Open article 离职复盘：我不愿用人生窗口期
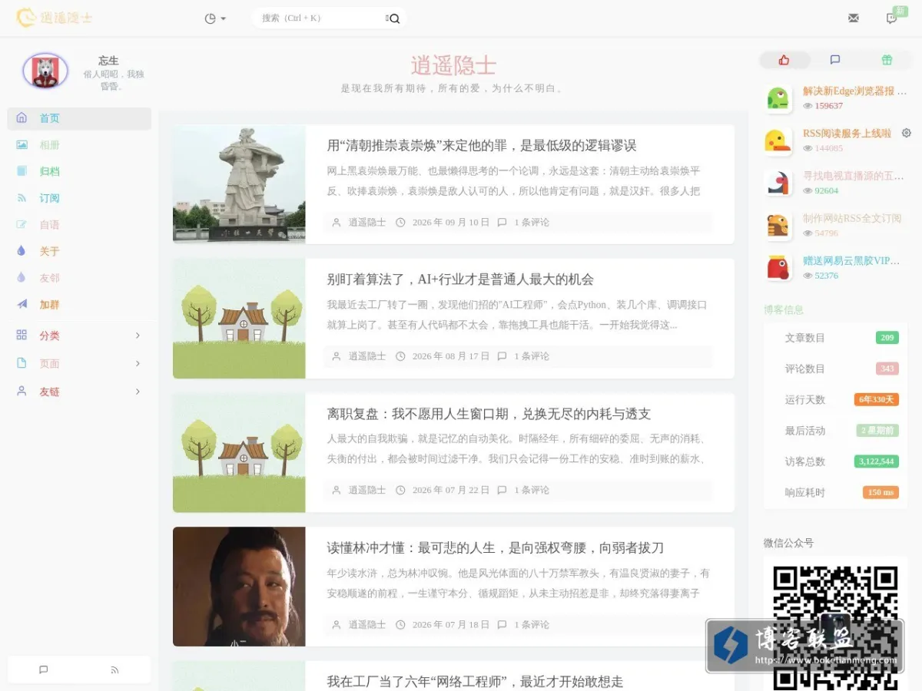 pos(489,414)
